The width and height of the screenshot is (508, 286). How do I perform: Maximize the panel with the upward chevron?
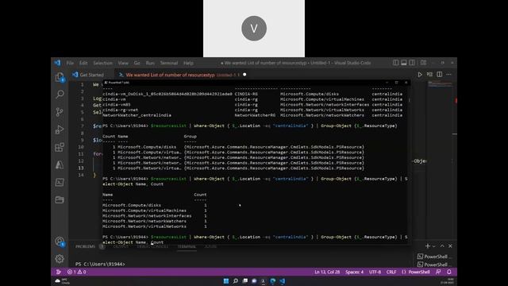(x=442, y=246)
